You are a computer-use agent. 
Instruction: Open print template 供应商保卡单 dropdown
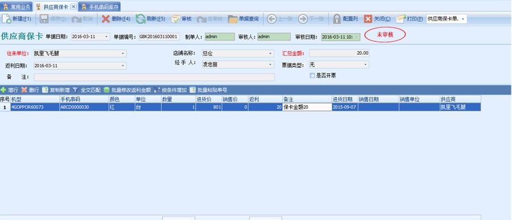(x=463, y=19)
